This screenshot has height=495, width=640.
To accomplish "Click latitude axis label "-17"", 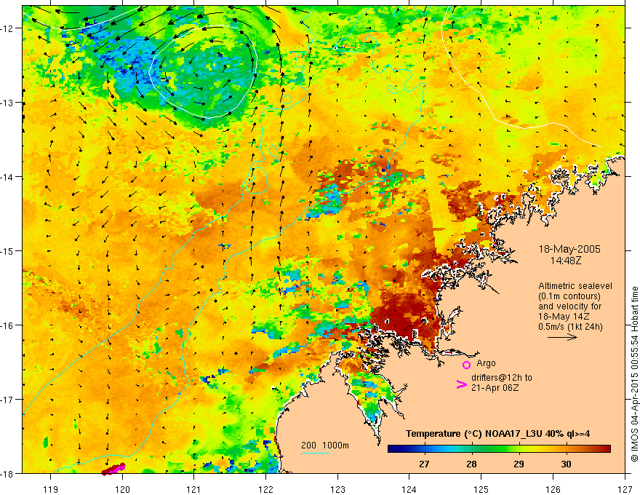I will point(8,400).
